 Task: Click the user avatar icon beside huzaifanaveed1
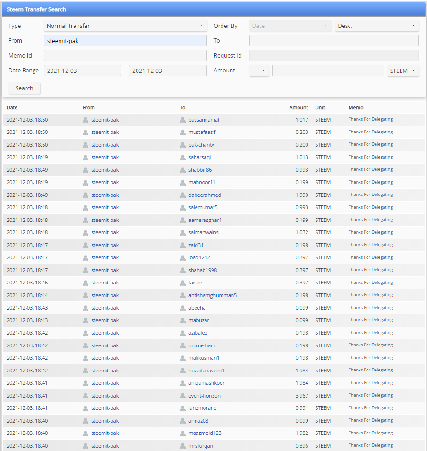[x=183, y=371]
